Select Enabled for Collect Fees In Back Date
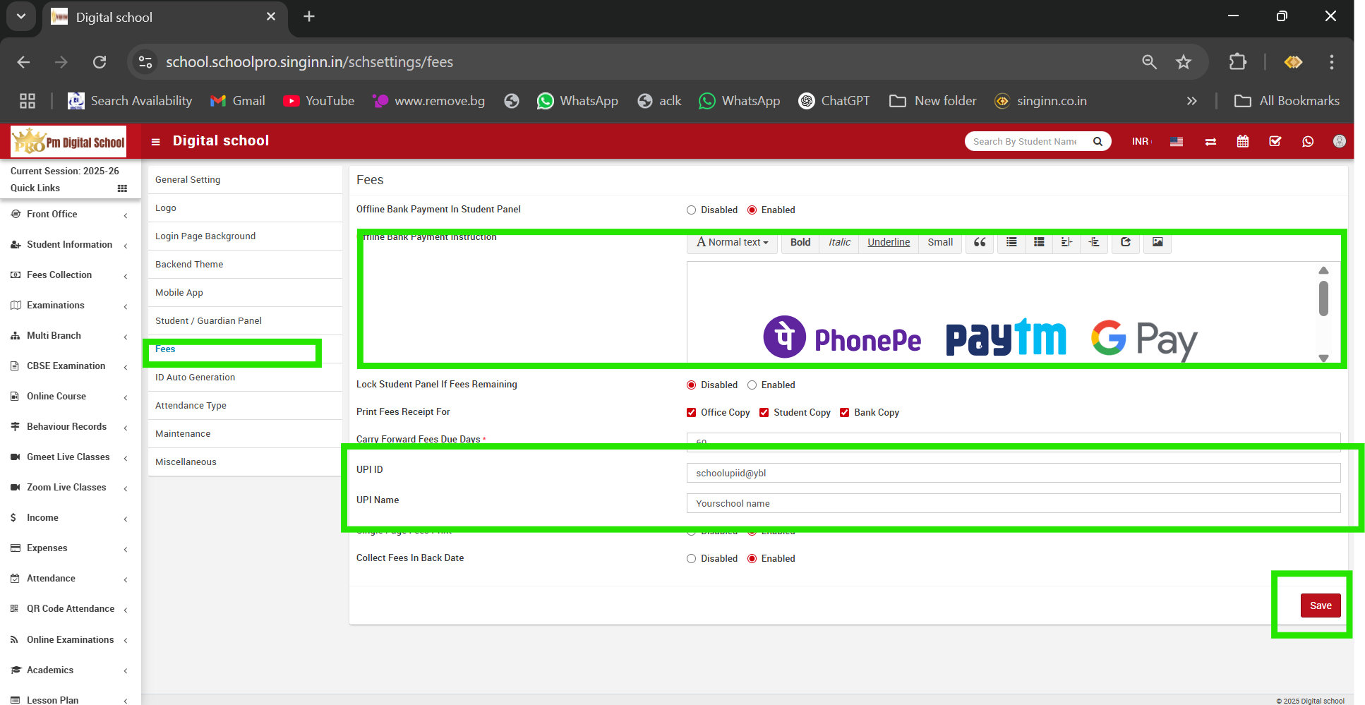This screenshot has height=705, width=1365. pos(752,559)
